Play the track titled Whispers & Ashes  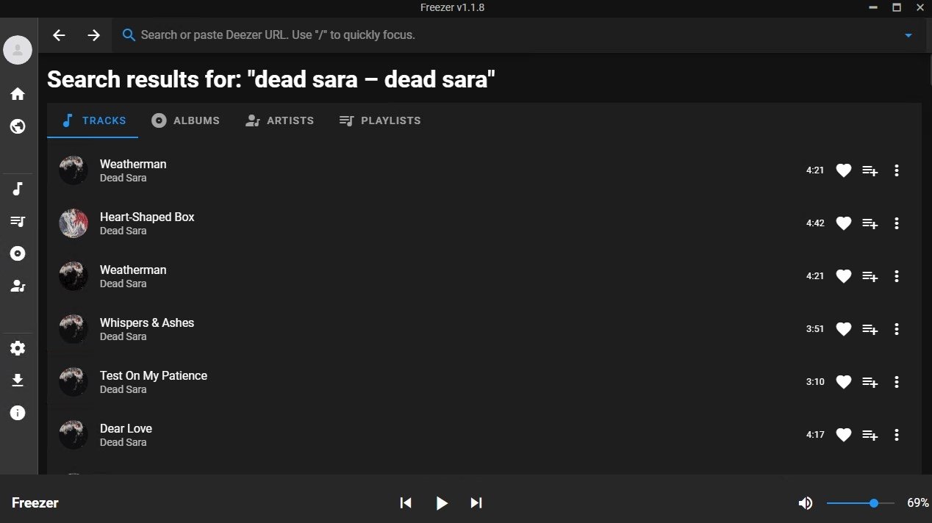click(x=147, y=322)
